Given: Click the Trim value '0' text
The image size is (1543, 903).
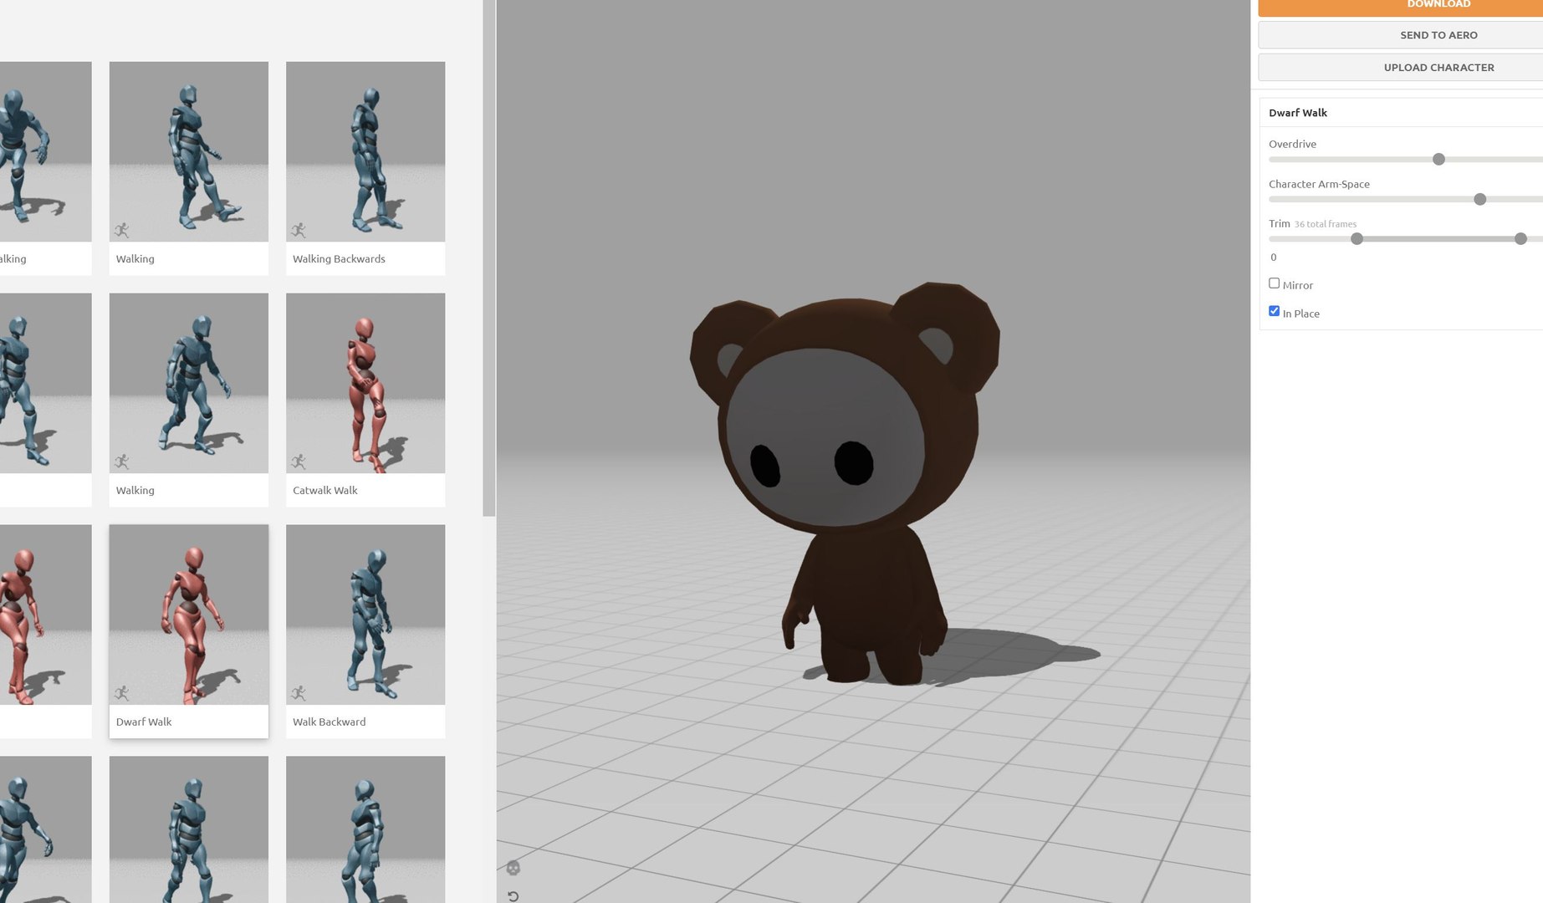Looking at the screenshot, I should [1274, 258].
